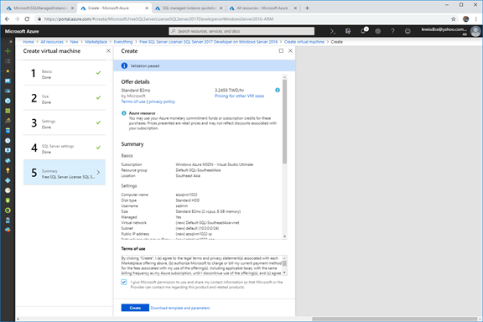Viewport: 483px width, 322px height.
Task: Click the chevron on step 5 Summary
Action: (x=98, y=172)
